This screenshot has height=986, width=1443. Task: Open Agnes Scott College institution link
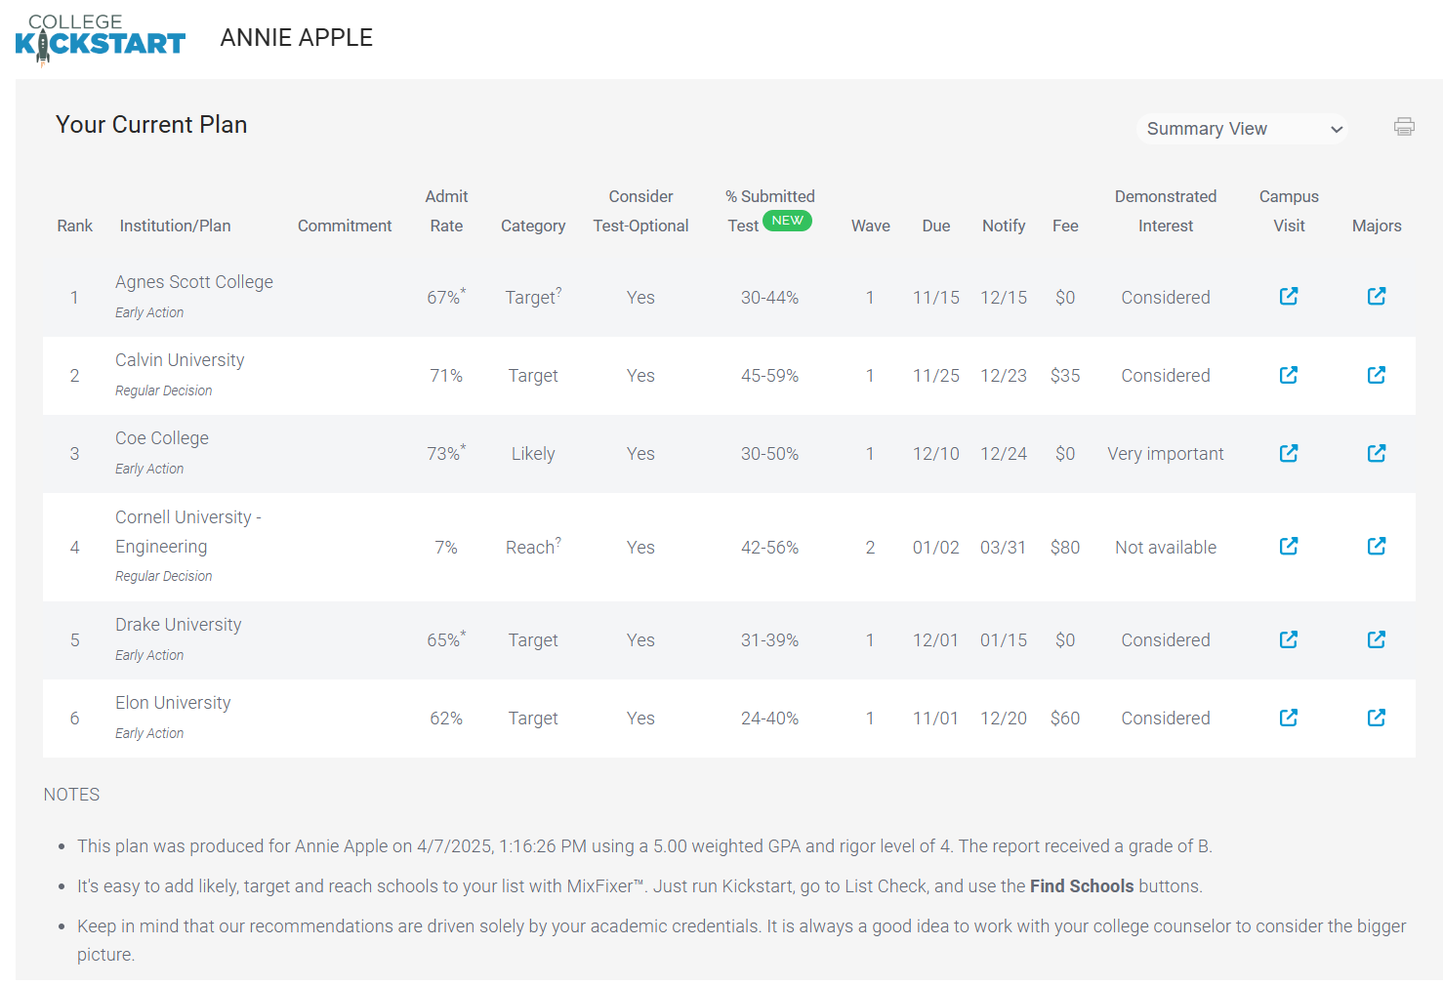194,282
